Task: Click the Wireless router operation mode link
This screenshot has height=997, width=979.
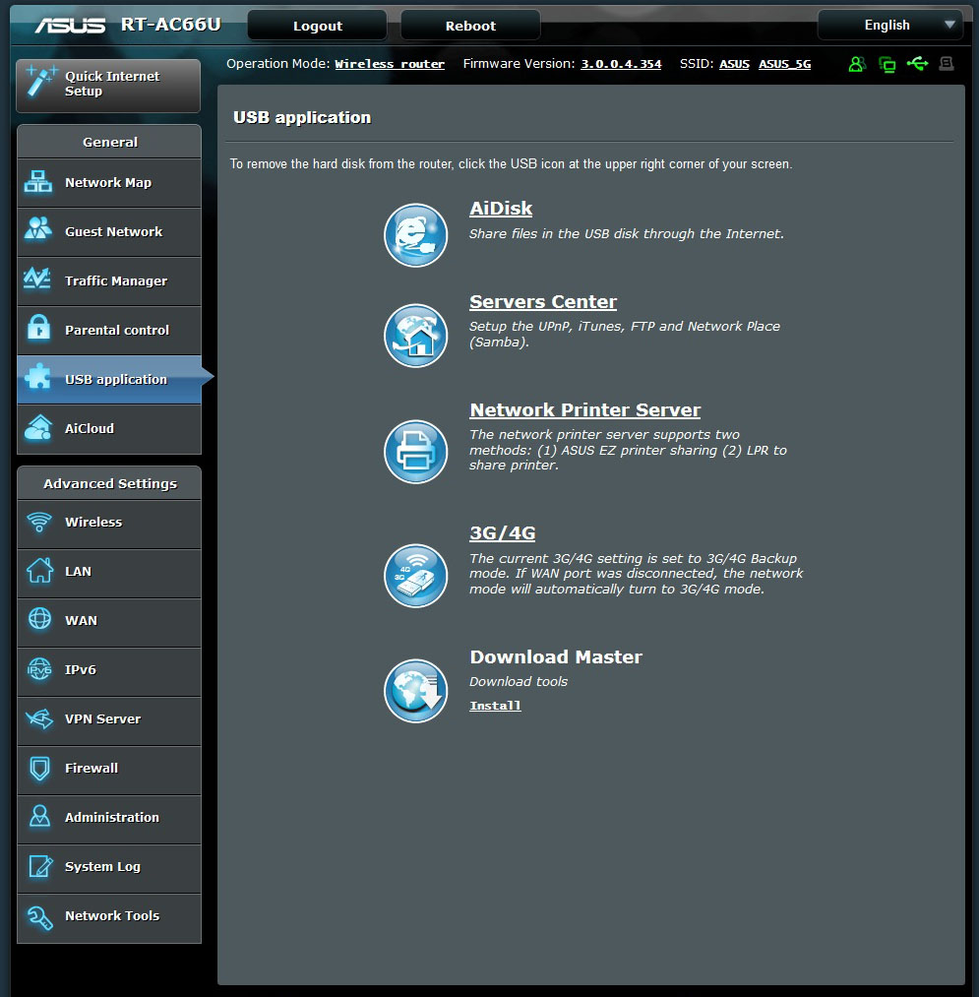Action: (x=390, y=64)
